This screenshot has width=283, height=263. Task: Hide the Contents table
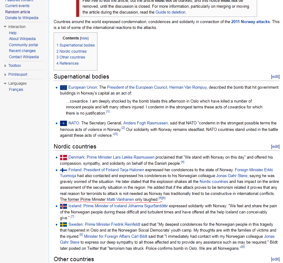click(84, 38)
